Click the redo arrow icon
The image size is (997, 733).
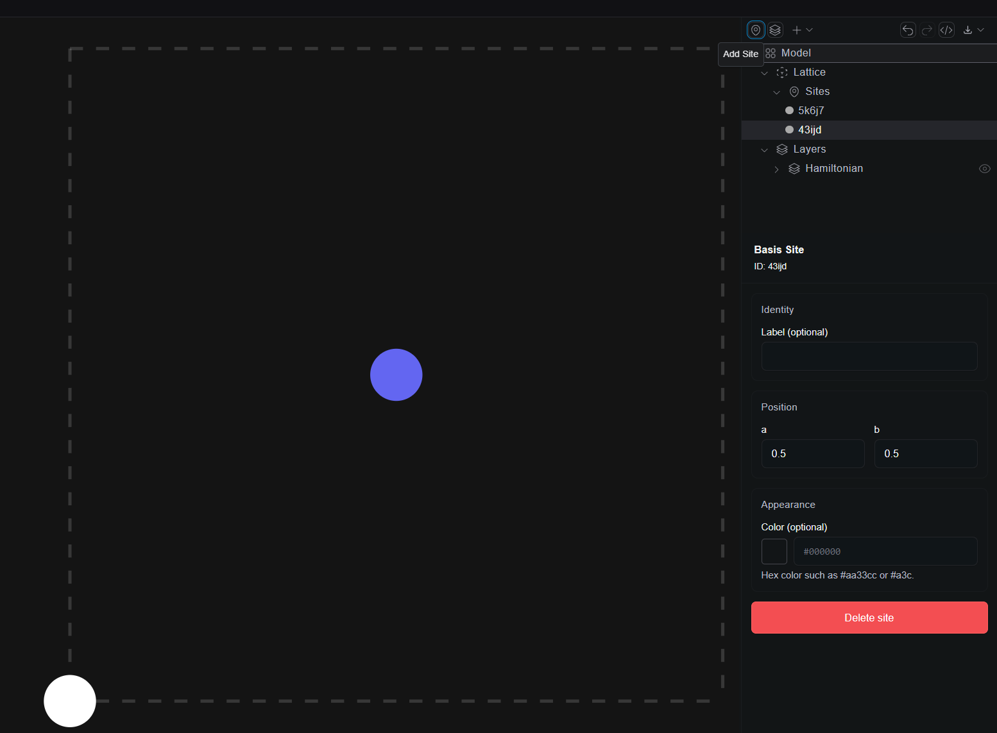[x=927, y=30]
